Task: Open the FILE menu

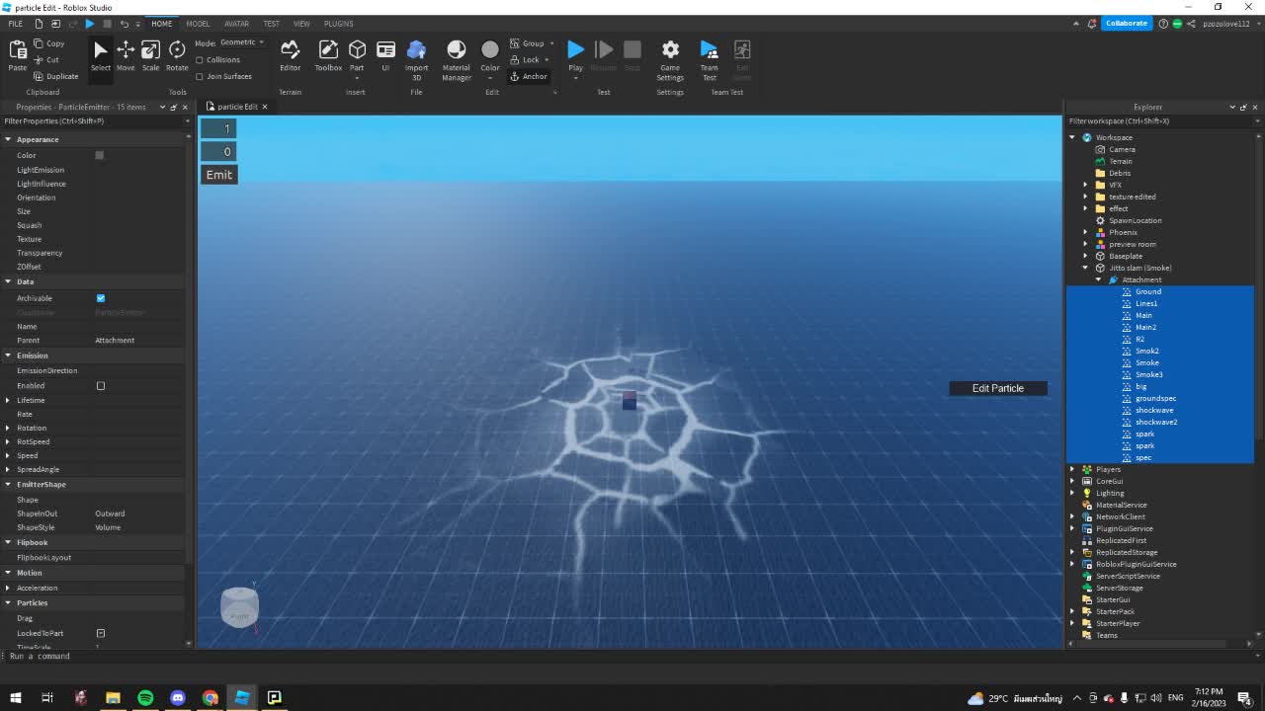Action: pyautogui.click(x=16, y=24)
